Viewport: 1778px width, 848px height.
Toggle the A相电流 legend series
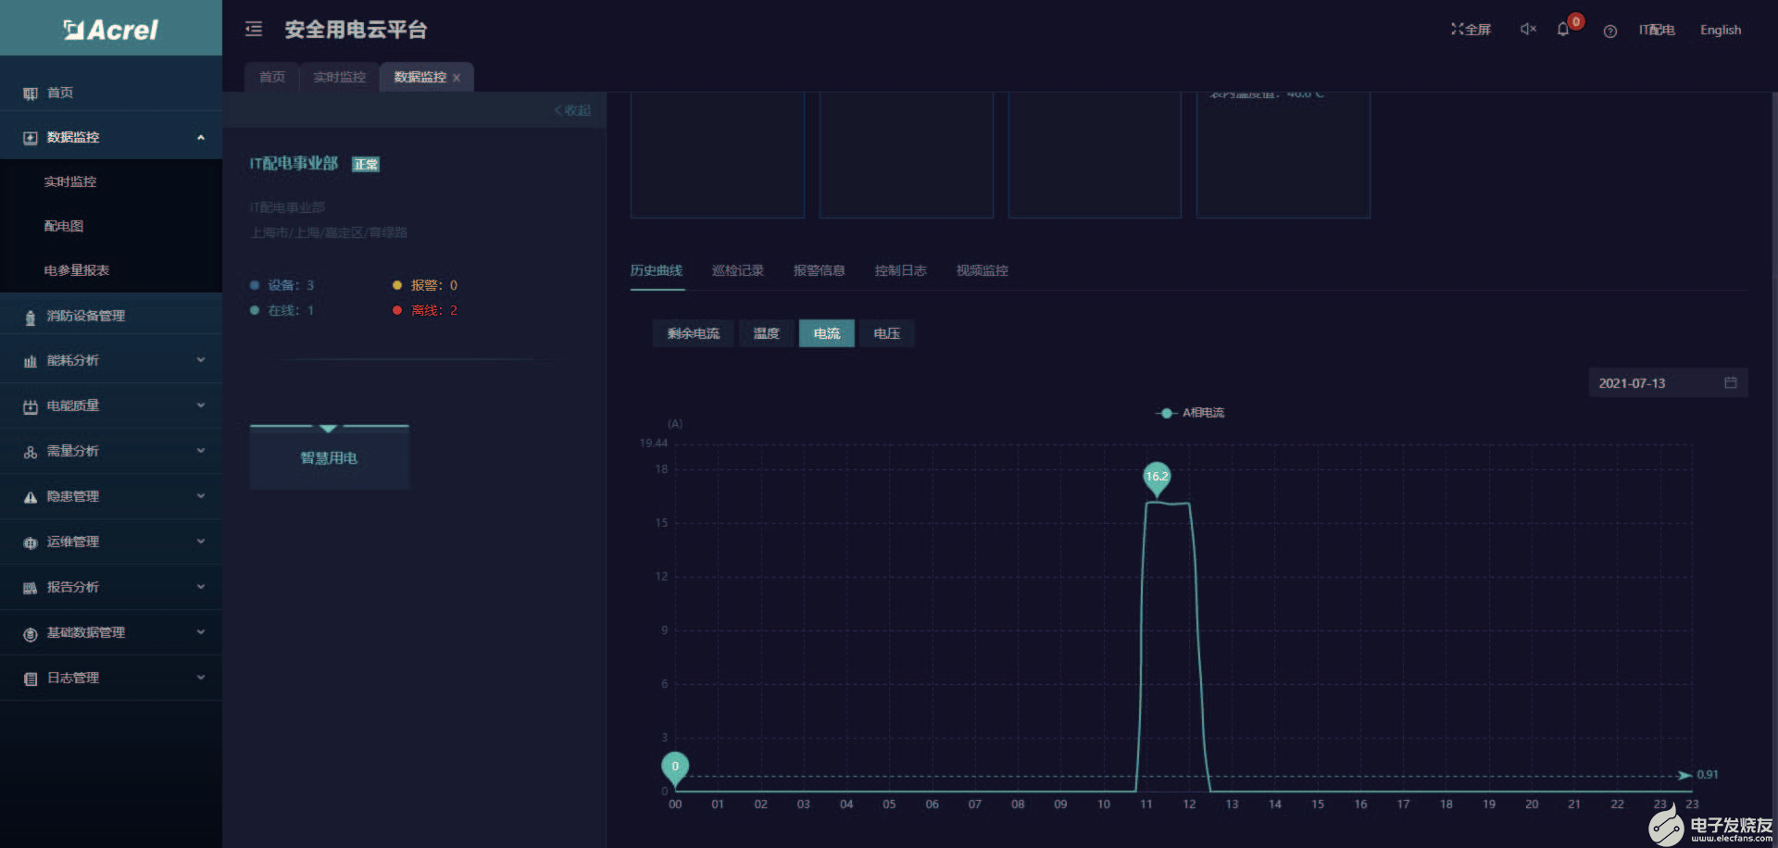click(1191, 413)
